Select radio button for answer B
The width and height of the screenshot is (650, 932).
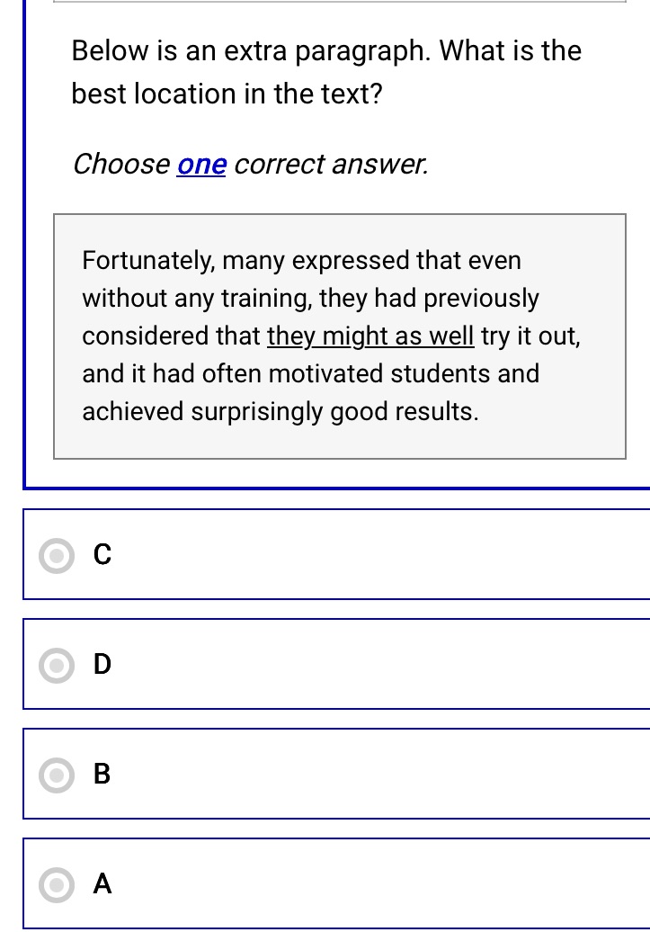pos(56,775)
